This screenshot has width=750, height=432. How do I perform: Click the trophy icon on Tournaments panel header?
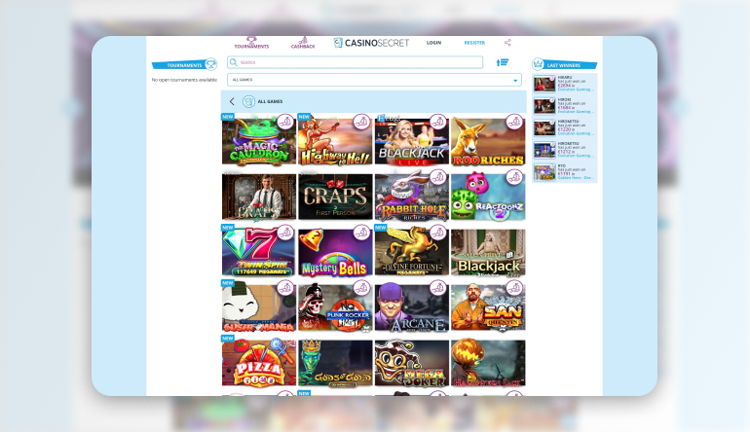pyautogui.click(x=211, y=63)
